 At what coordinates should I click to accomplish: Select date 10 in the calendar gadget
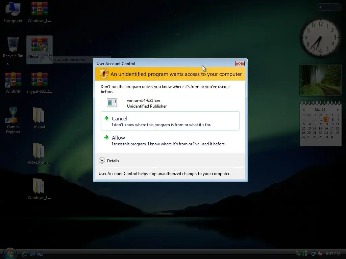[x=332, y=124]
